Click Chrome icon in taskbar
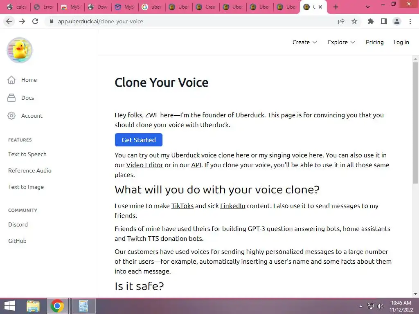Image resolution: width=419 pixels, height=314 pixels. click(57, 306)
